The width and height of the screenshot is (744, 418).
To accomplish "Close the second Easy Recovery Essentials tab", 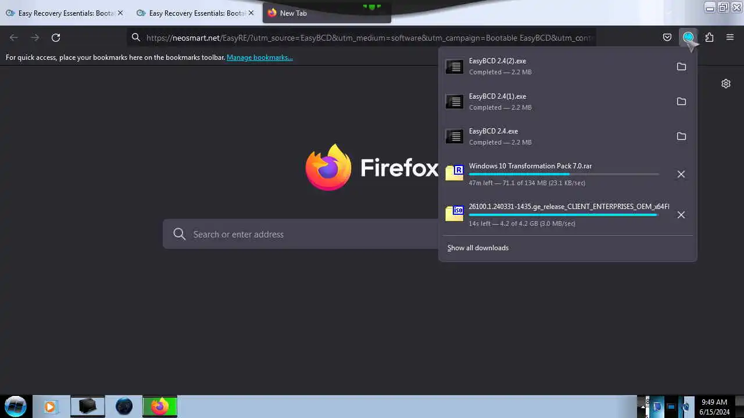I will coord(251,13).
